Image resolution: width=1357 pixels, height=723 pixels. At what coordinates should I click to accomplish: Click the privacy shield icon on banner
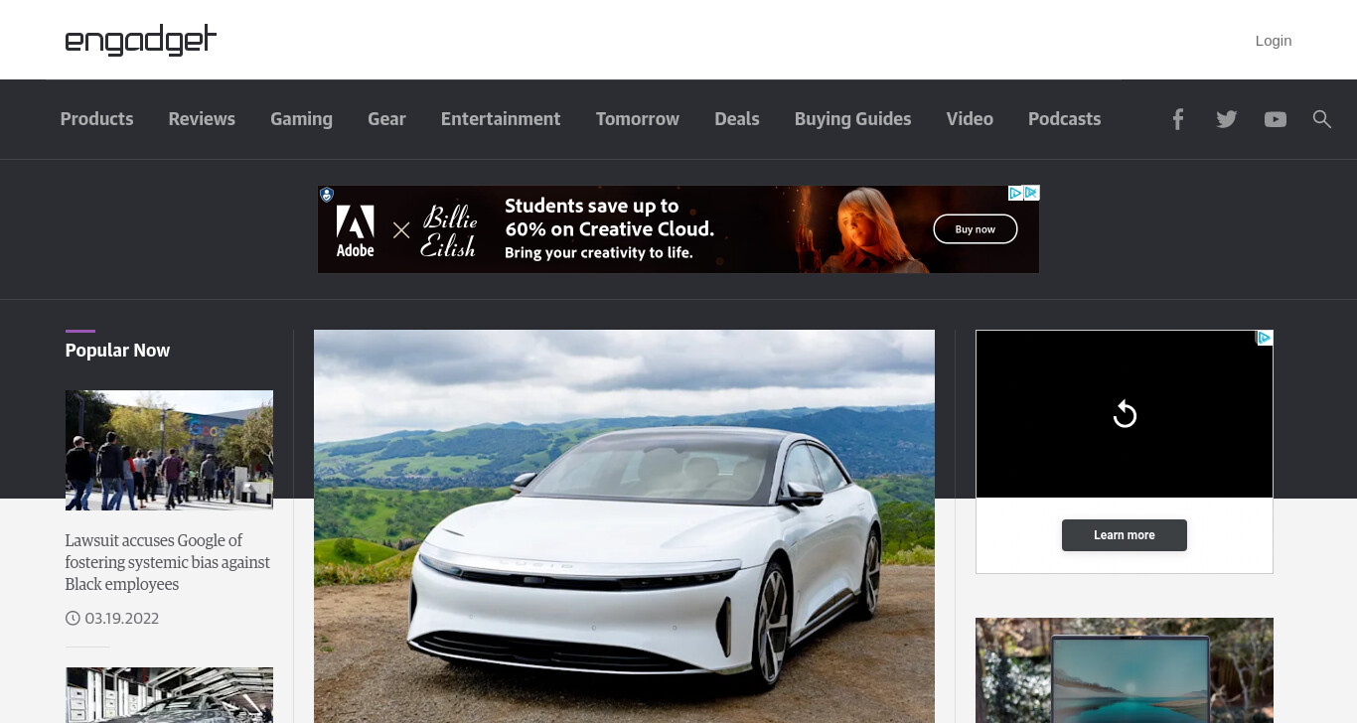click(x=326, y=195)
